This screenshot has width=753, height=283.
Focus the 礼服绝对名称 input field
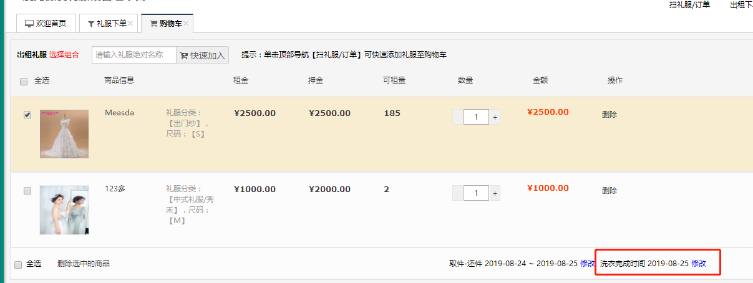point(134,55)
